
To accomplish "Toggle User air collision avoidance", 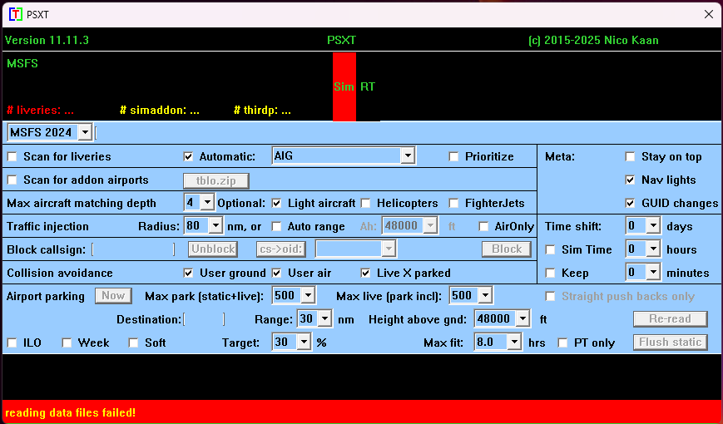I will click(x=277, y=273).
